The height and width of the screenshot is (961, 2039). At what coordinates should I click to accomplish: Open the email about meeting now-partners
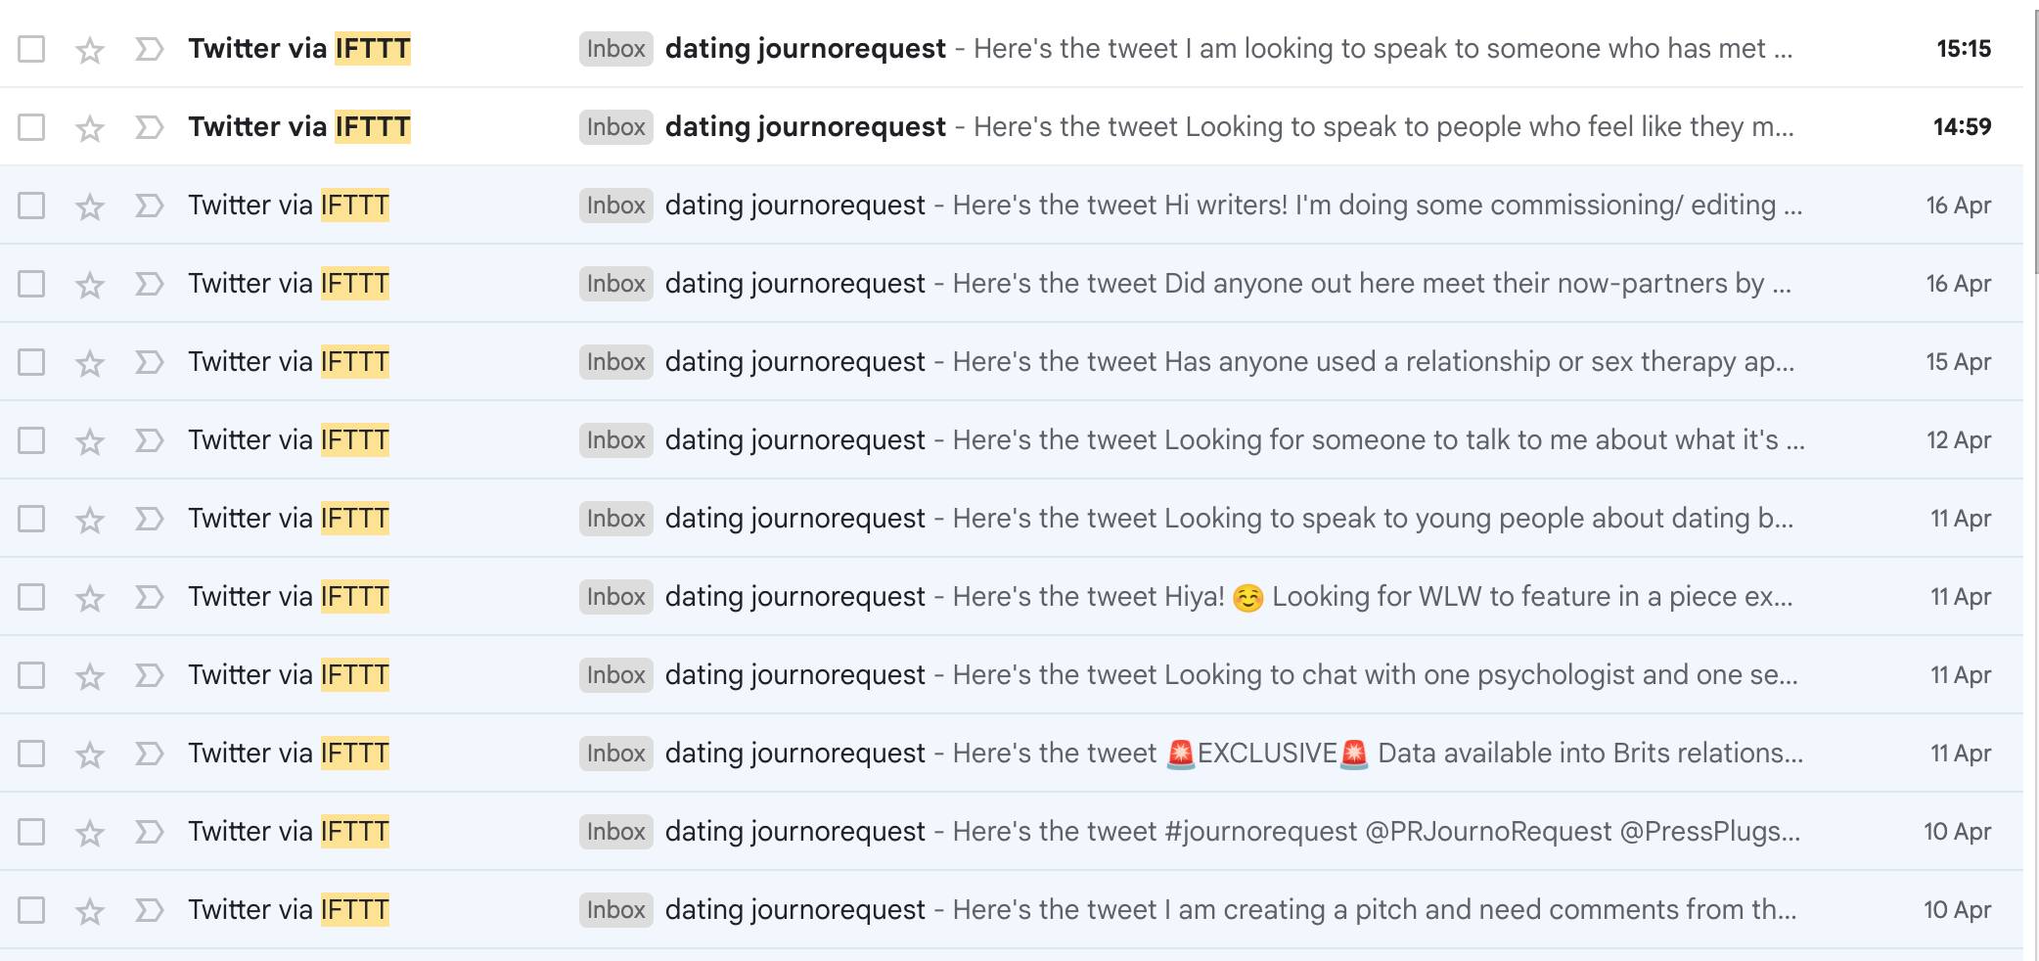1012,284
